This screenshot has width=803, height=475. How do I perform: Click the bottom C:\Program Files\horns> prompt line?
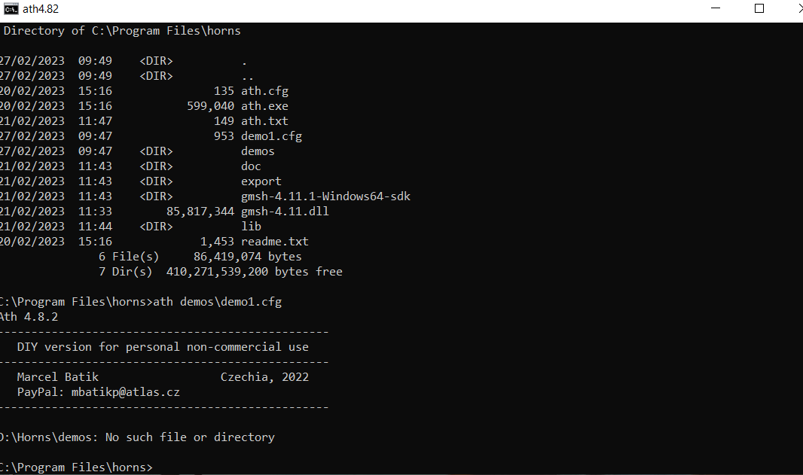(76, 467)
